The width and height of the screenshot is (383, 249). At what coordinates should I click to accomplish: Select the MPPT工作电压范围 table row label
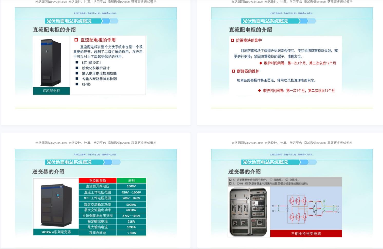[x=98, y=198]
